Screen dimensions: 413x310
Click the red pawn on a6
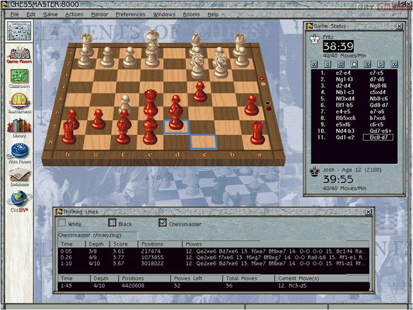point(252,105)
